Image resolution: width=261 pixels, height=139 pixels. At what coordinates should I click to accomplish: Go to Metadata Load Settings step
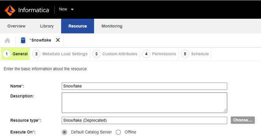point(60,54)
